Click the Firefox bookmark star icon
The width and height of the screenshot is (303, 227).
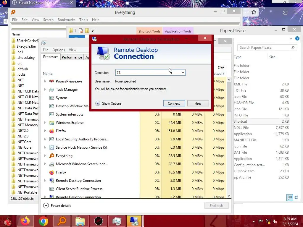coord(254,12)
